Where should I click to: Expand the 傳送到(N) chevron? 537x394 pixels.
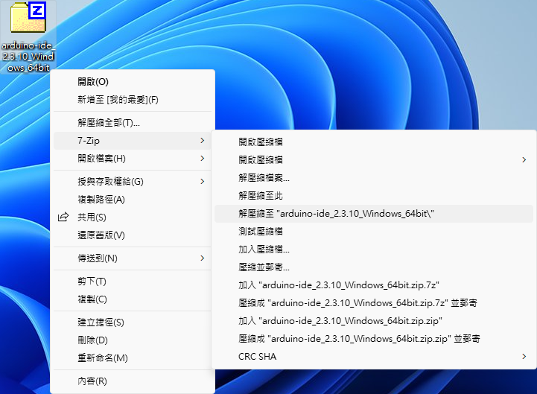point(203,258)
